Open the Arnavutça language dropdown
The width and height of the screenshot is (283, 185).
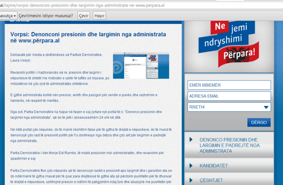click(8, 16)
